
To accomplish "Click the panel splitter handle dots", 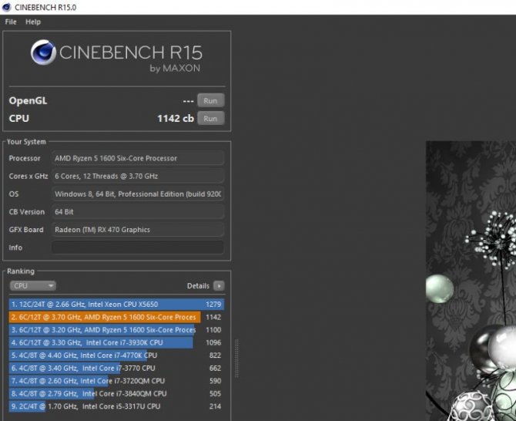I will 236,359.
